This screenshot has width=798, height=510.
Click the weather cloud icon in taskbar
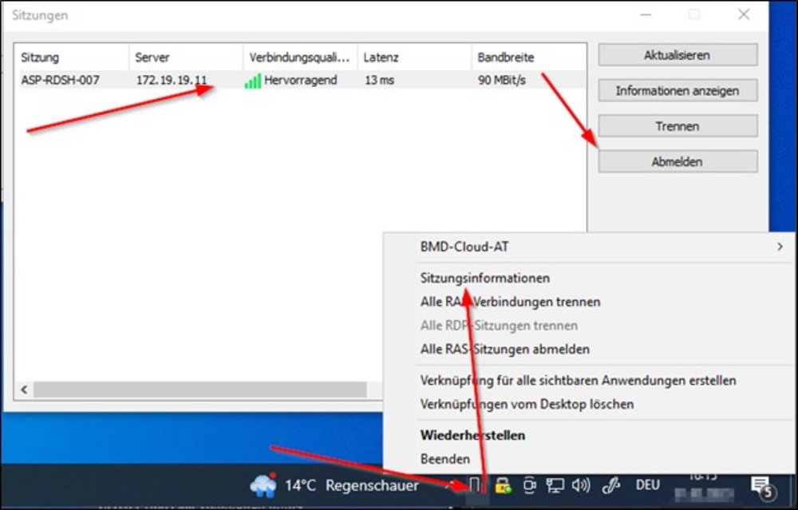tap(263, 485)
